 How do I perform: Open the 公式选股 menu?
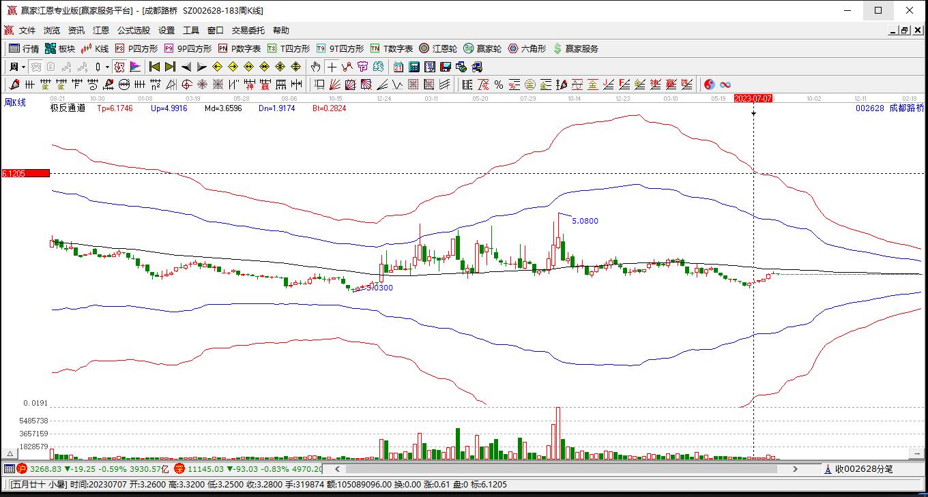point(134,31)
